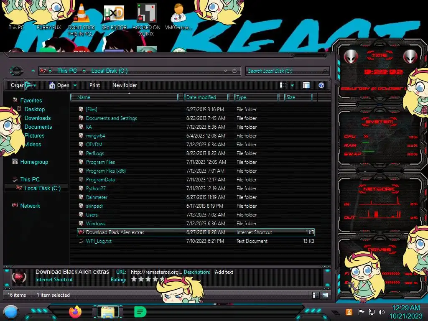The width and height of the screenshot is (428, 321).
Task: Set rating with the first star
Action: (x=134, y=279)
